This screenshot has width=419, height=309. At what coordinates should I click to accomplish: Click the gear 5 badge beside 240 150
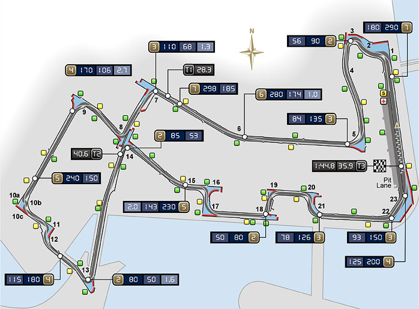(58, 178)
